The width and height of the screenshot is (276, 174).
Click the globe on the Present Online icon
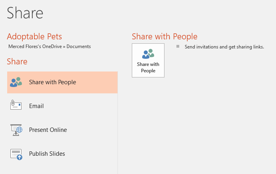click(x=18, y=129)
